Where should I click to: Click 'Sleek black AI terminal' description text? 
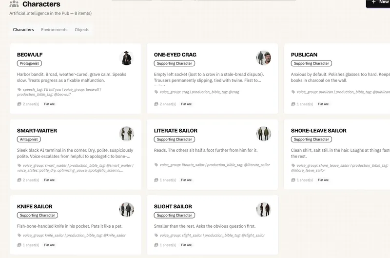(x=75, y=153)
